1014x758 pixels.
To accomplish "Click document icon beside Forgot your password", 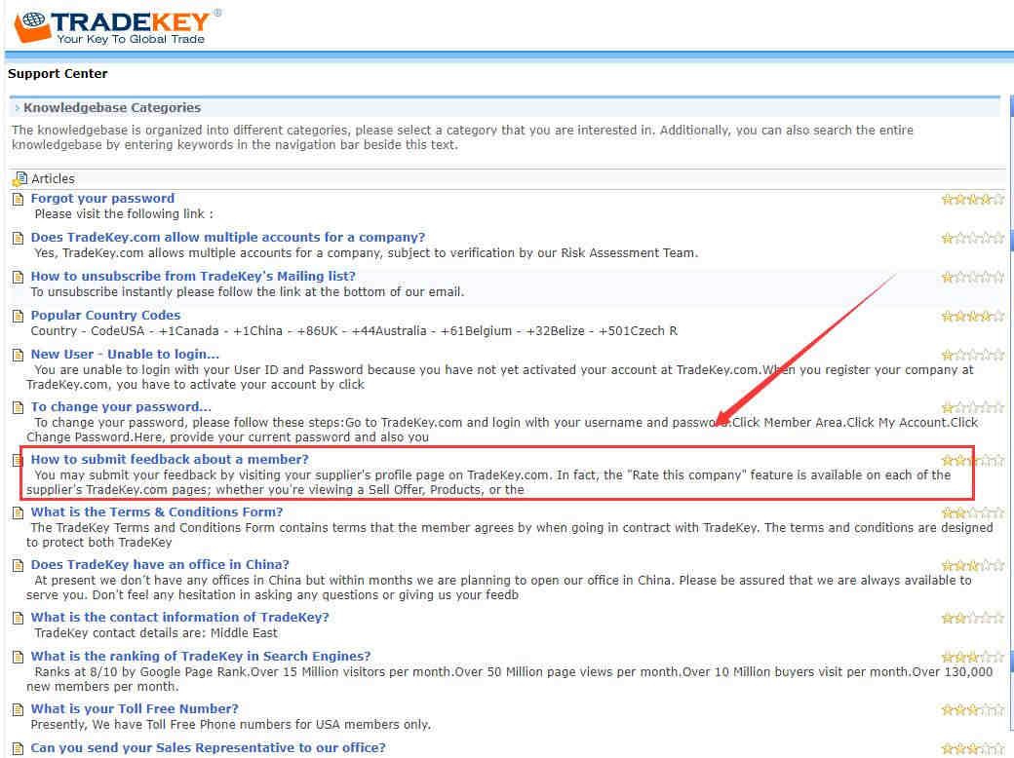I will (x=19, y=199).
